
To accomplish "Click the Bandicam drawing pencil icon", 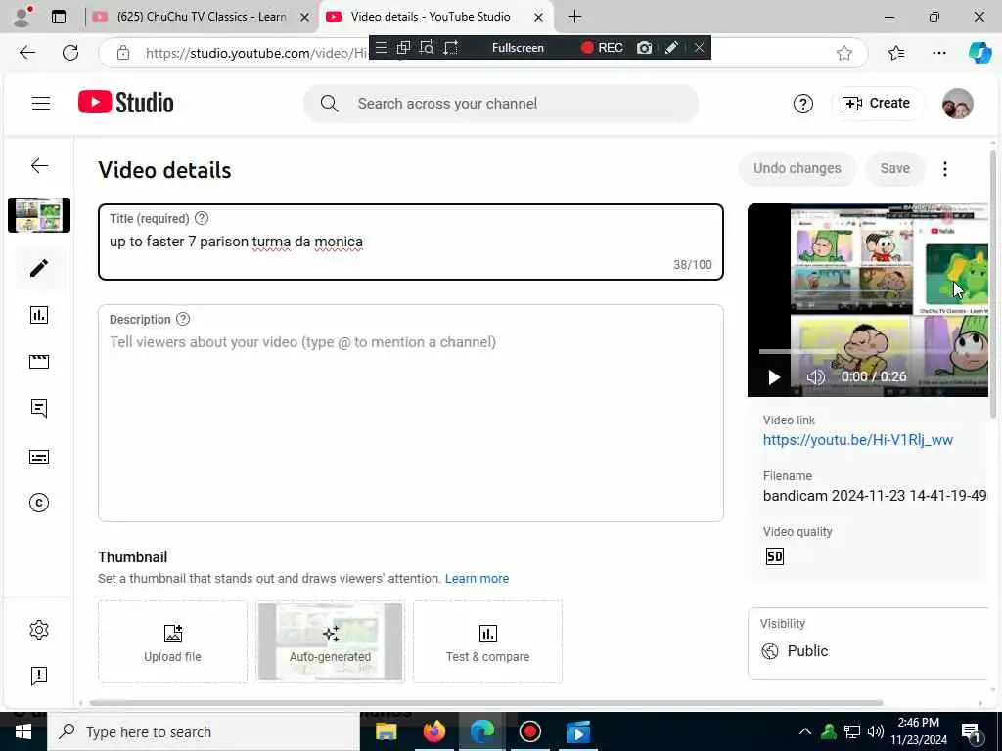I will coord(671,48).
